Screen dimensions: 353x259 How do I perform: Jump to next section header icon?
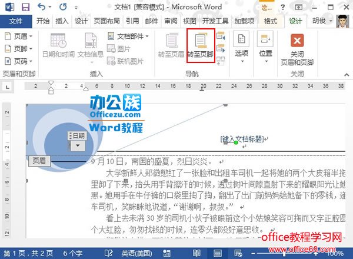221,48
